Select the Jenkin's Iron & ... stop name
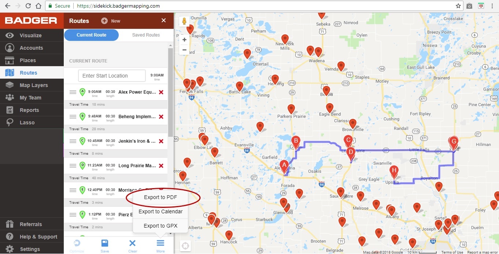The width and height of the screenshot is (499, 254). click(137, 141)
